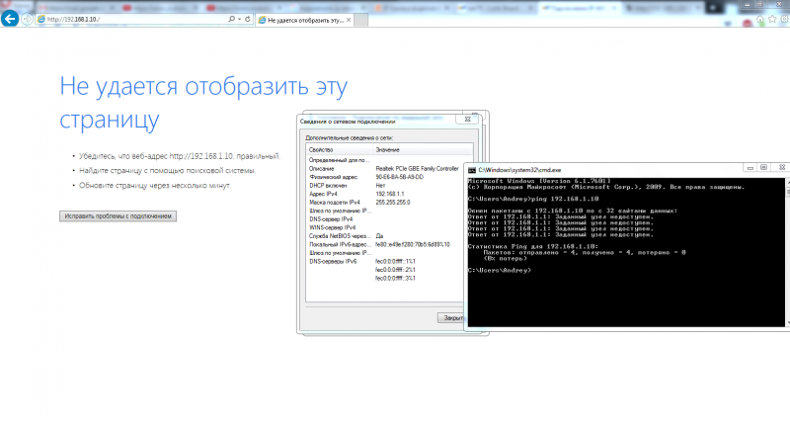Click the search magnifier in address bar
790x424 pixels.
point(231,19)
